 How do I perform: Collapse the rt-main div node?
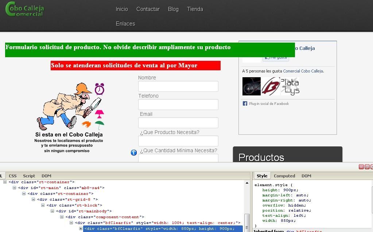tap(14, 188)
